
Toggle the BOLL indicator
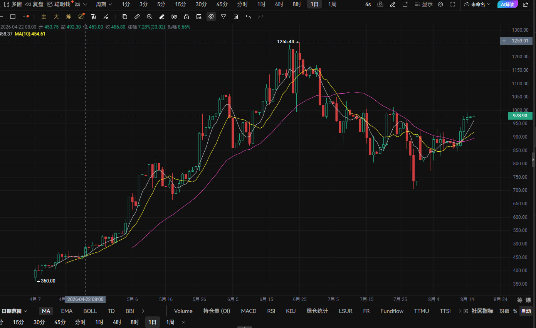[90, 311]
